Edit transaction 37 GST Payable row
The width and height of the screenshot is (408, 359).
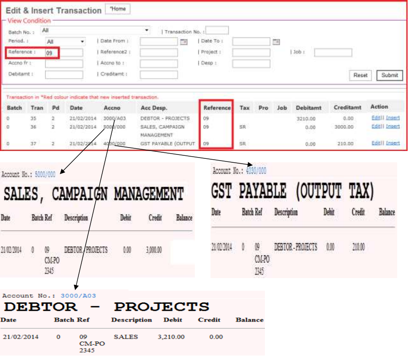375,143
